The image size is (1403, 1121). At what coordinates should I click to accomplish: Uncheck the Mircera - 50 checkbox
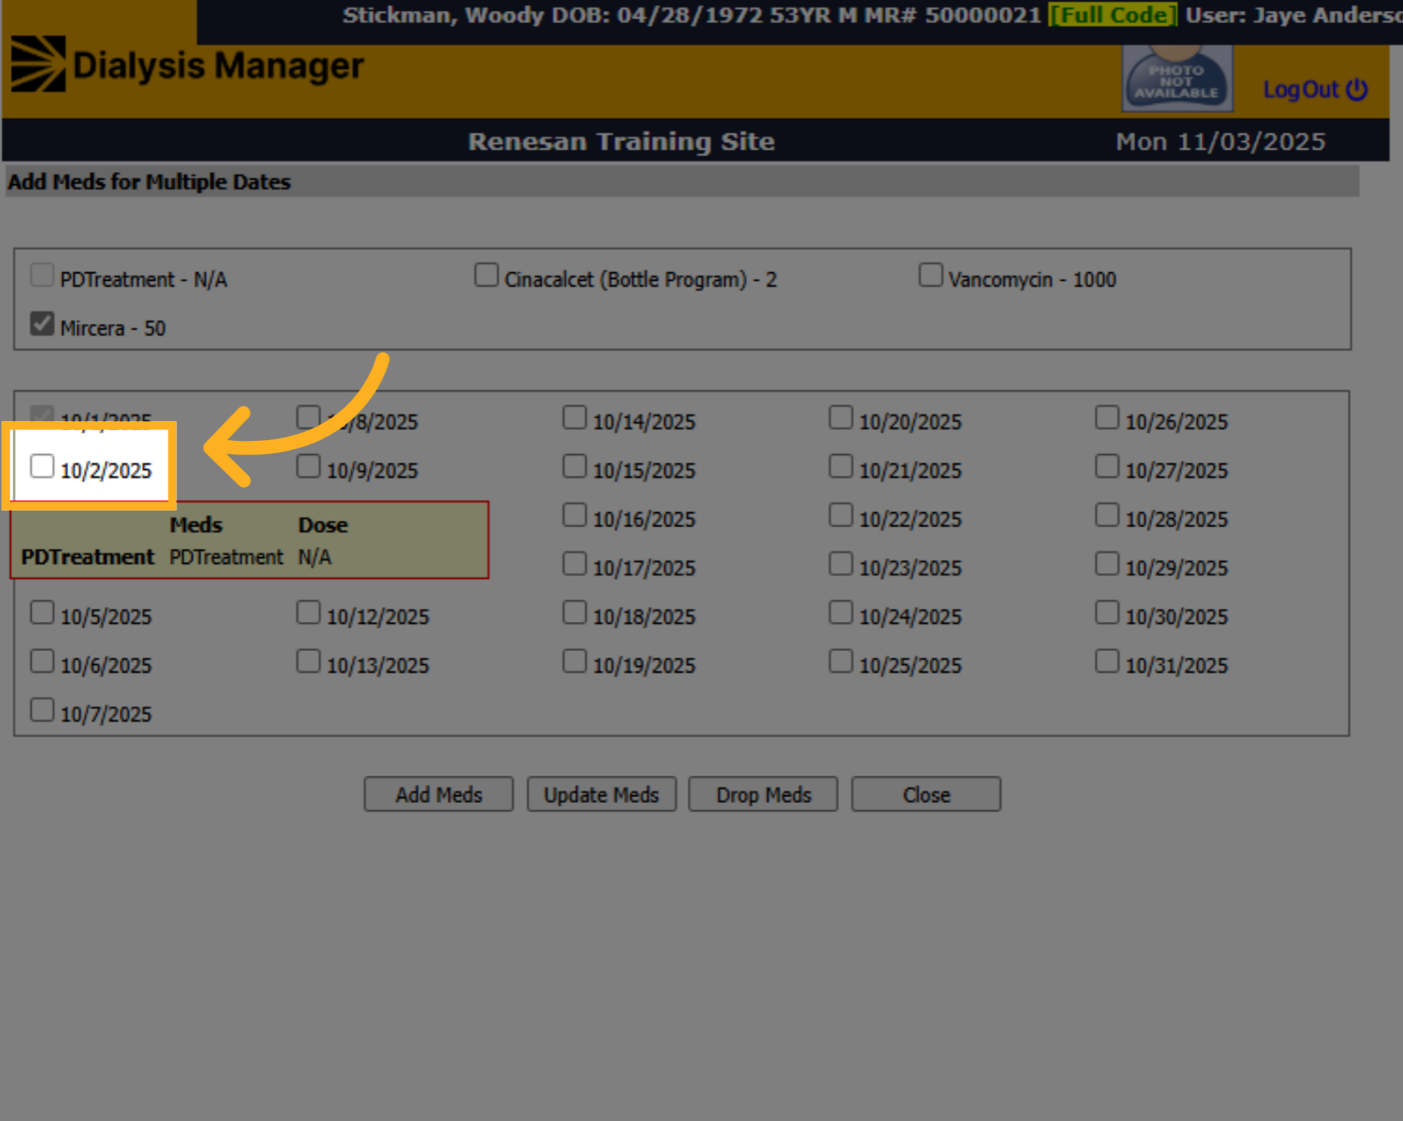[x=42, y=324]
